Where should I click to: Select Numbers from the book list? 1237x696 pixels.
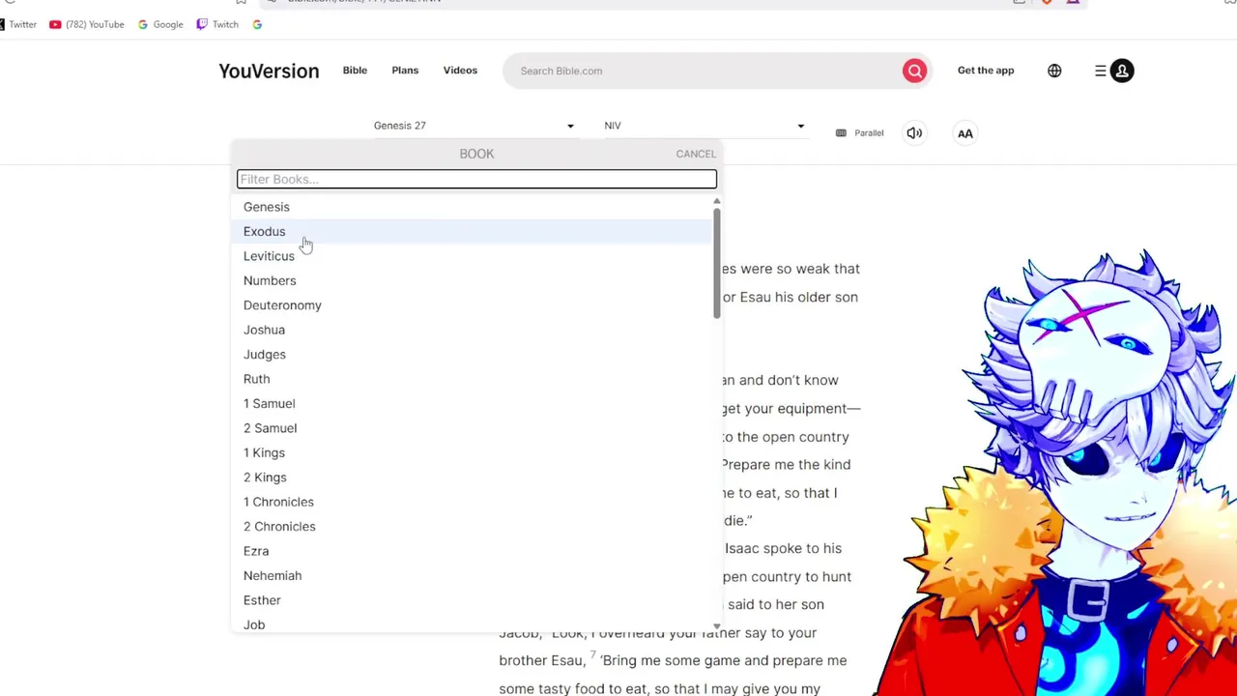click(473, 280)
